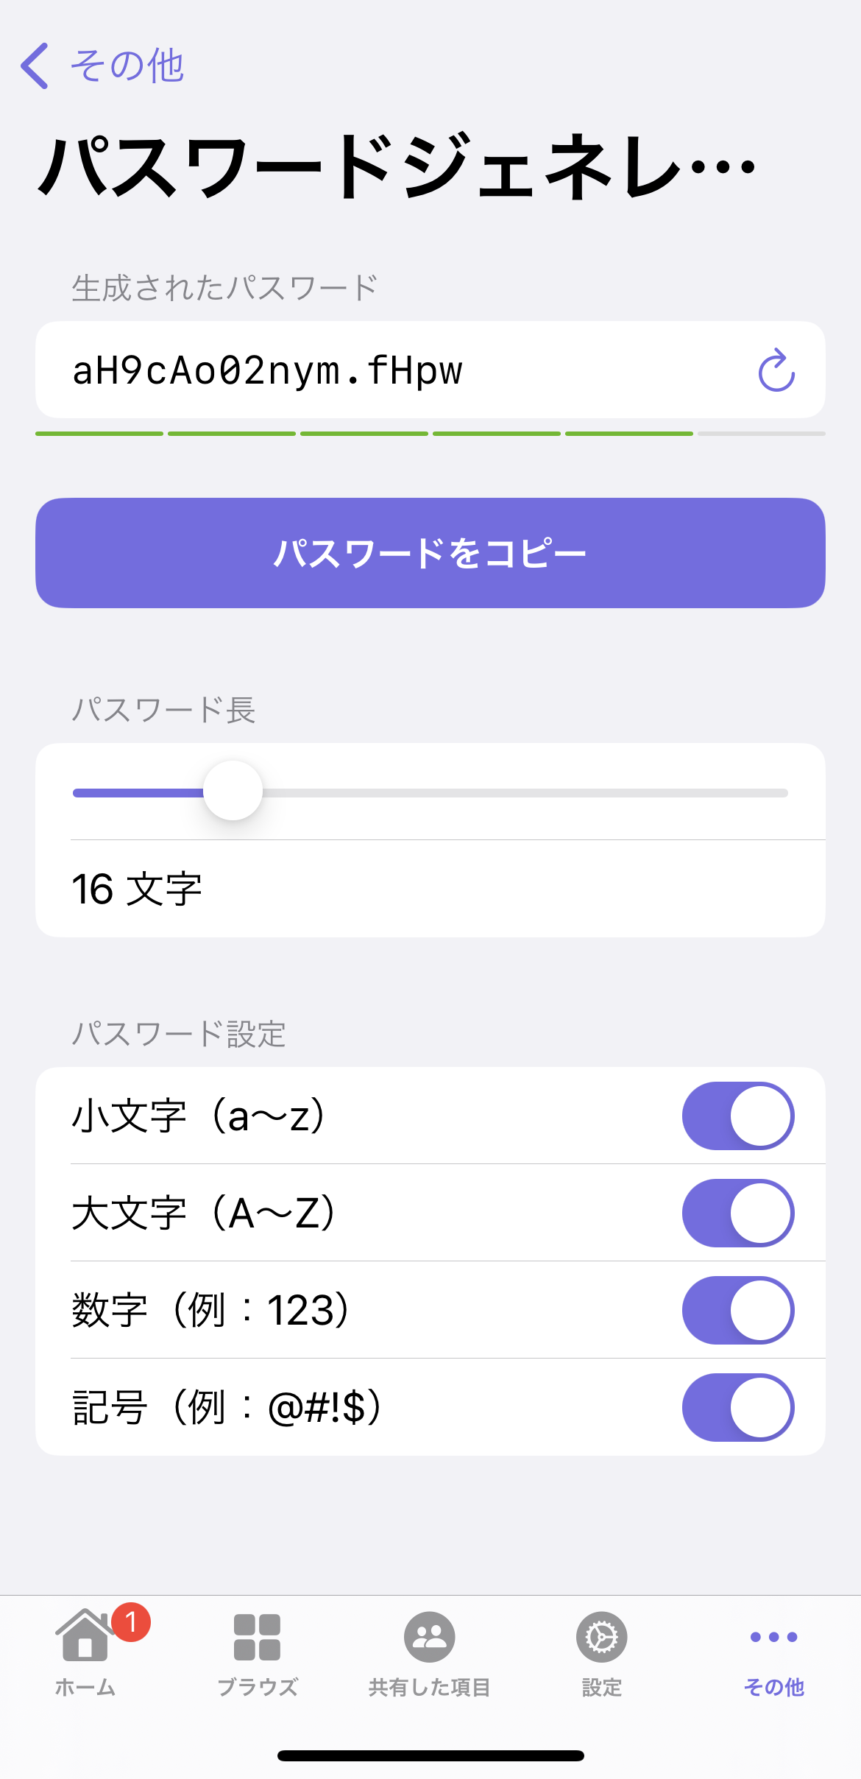861x1779 pixels.
Task: Disable symbols (例：@#!$) switch
Action: (737, 1407)
